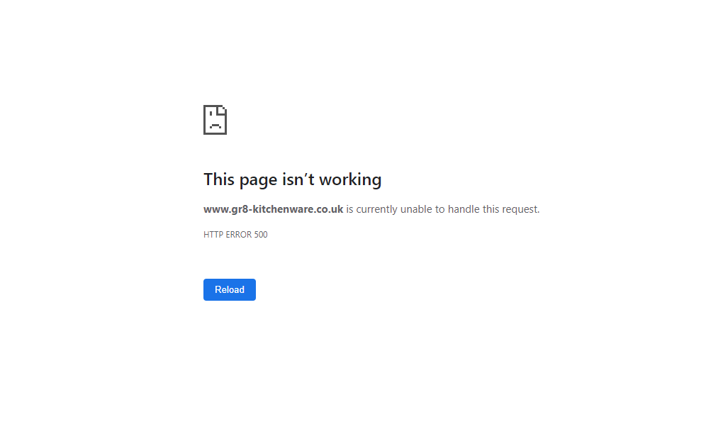Click "HTTP" in the error code line
The image size is (723, 422).
[213, 235]
